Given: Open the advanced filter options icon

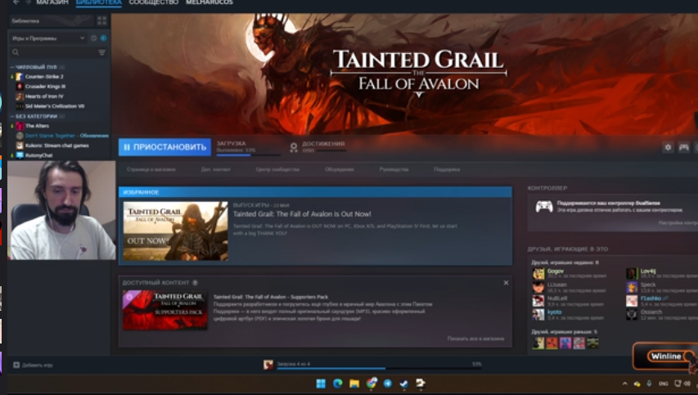Looking at the screenshot, I should coord(102,52).
